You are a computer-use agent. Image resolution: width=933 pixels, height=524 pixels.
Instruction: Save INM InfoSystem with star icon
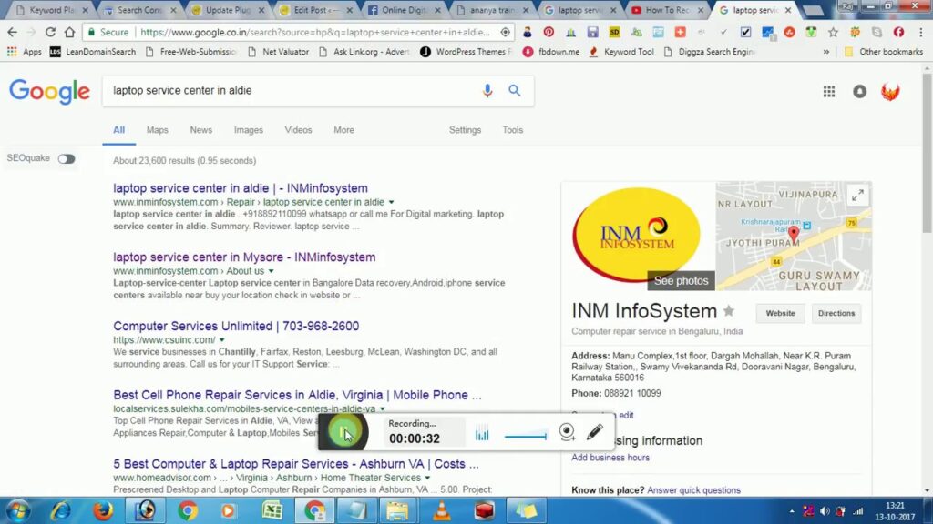729,310
